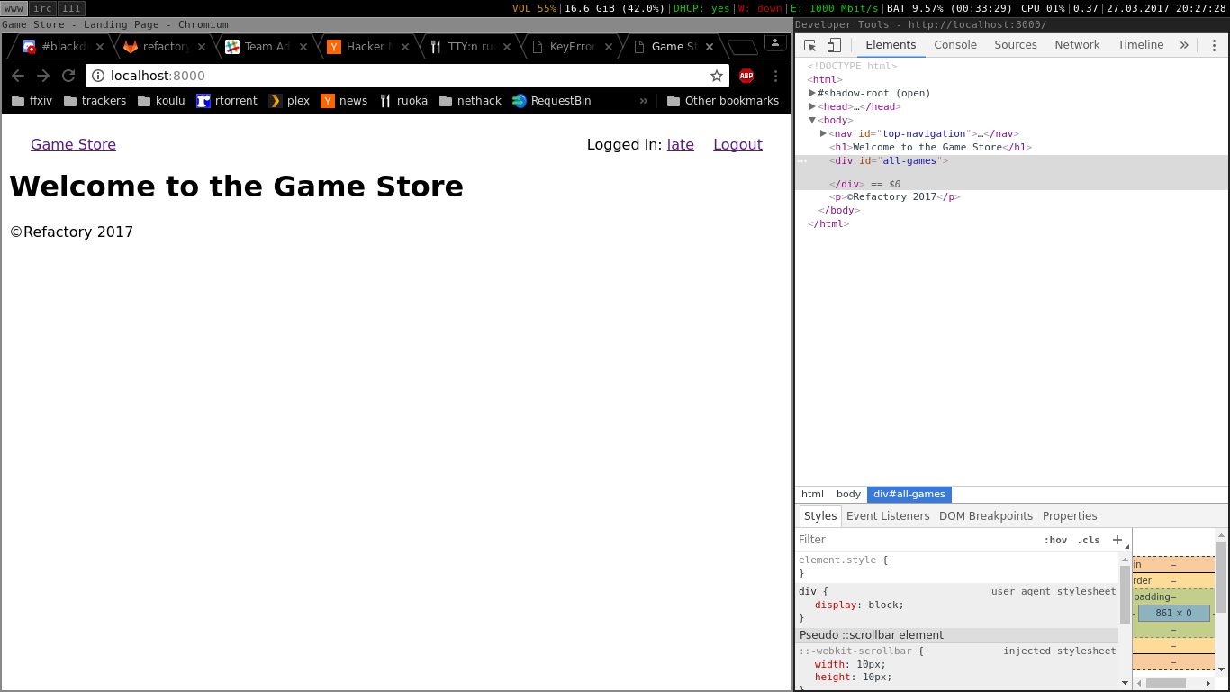Switch to the Console tab
This screenshot has width=1230, height=692.
tap(955, 45)
